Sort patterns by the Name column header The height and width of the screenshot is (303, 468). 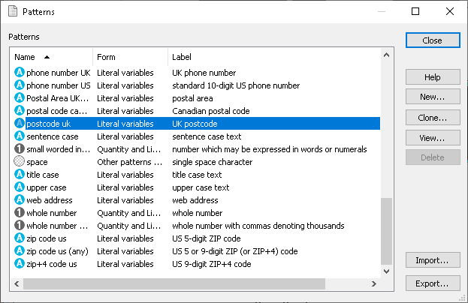click(x=51, y=57)
